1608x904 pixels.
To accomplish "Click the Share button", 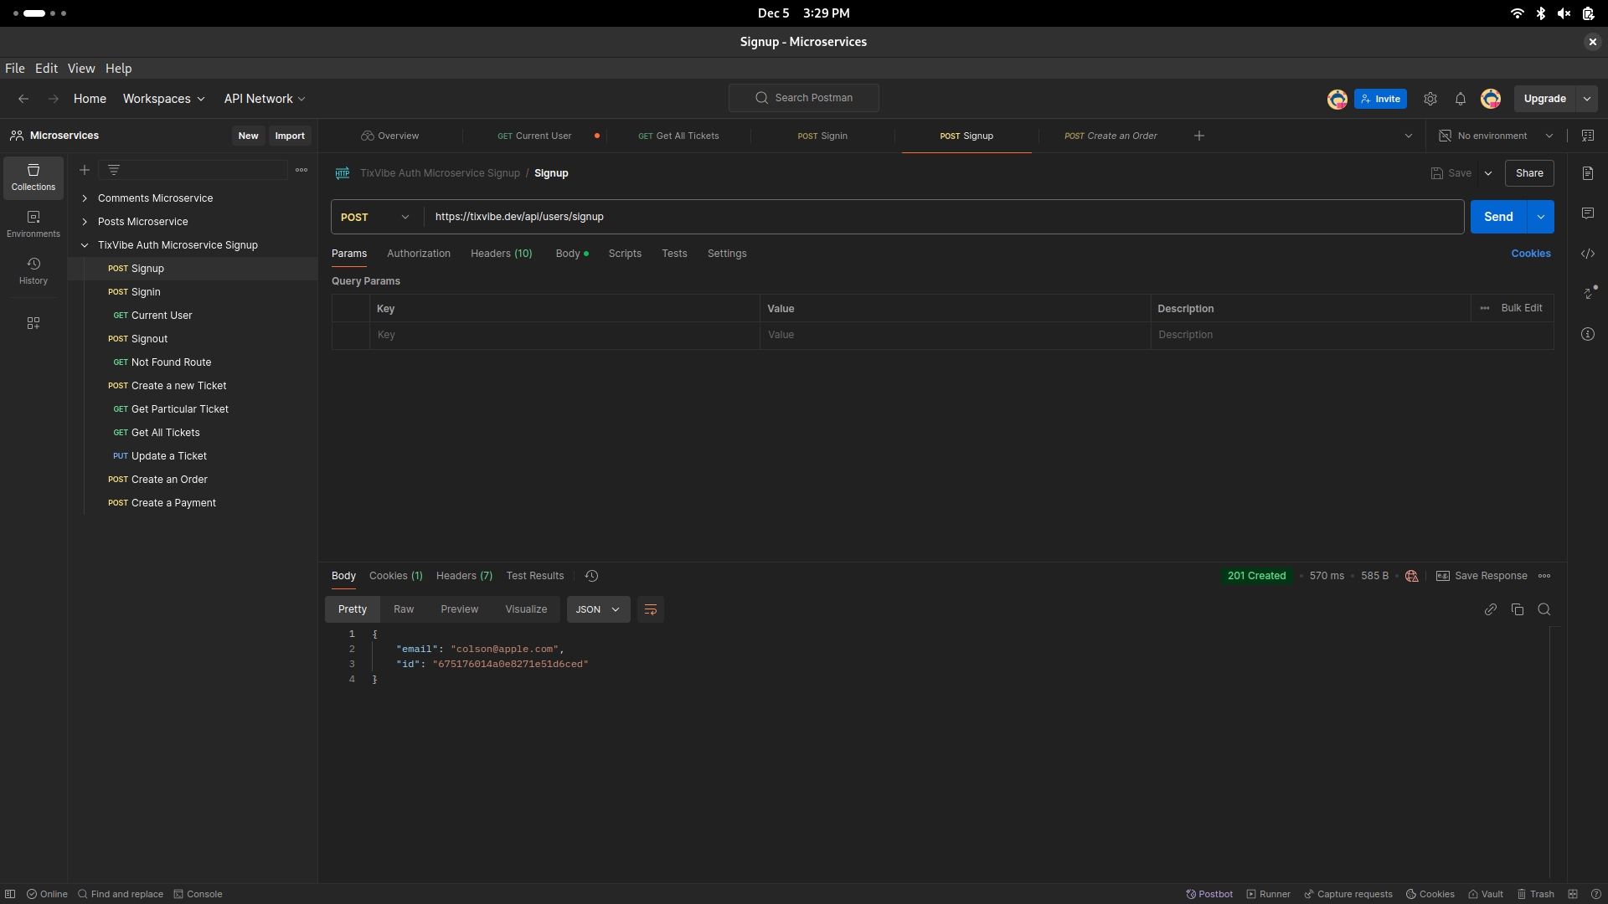I will pyautogui.click(x=1529, y=173).
